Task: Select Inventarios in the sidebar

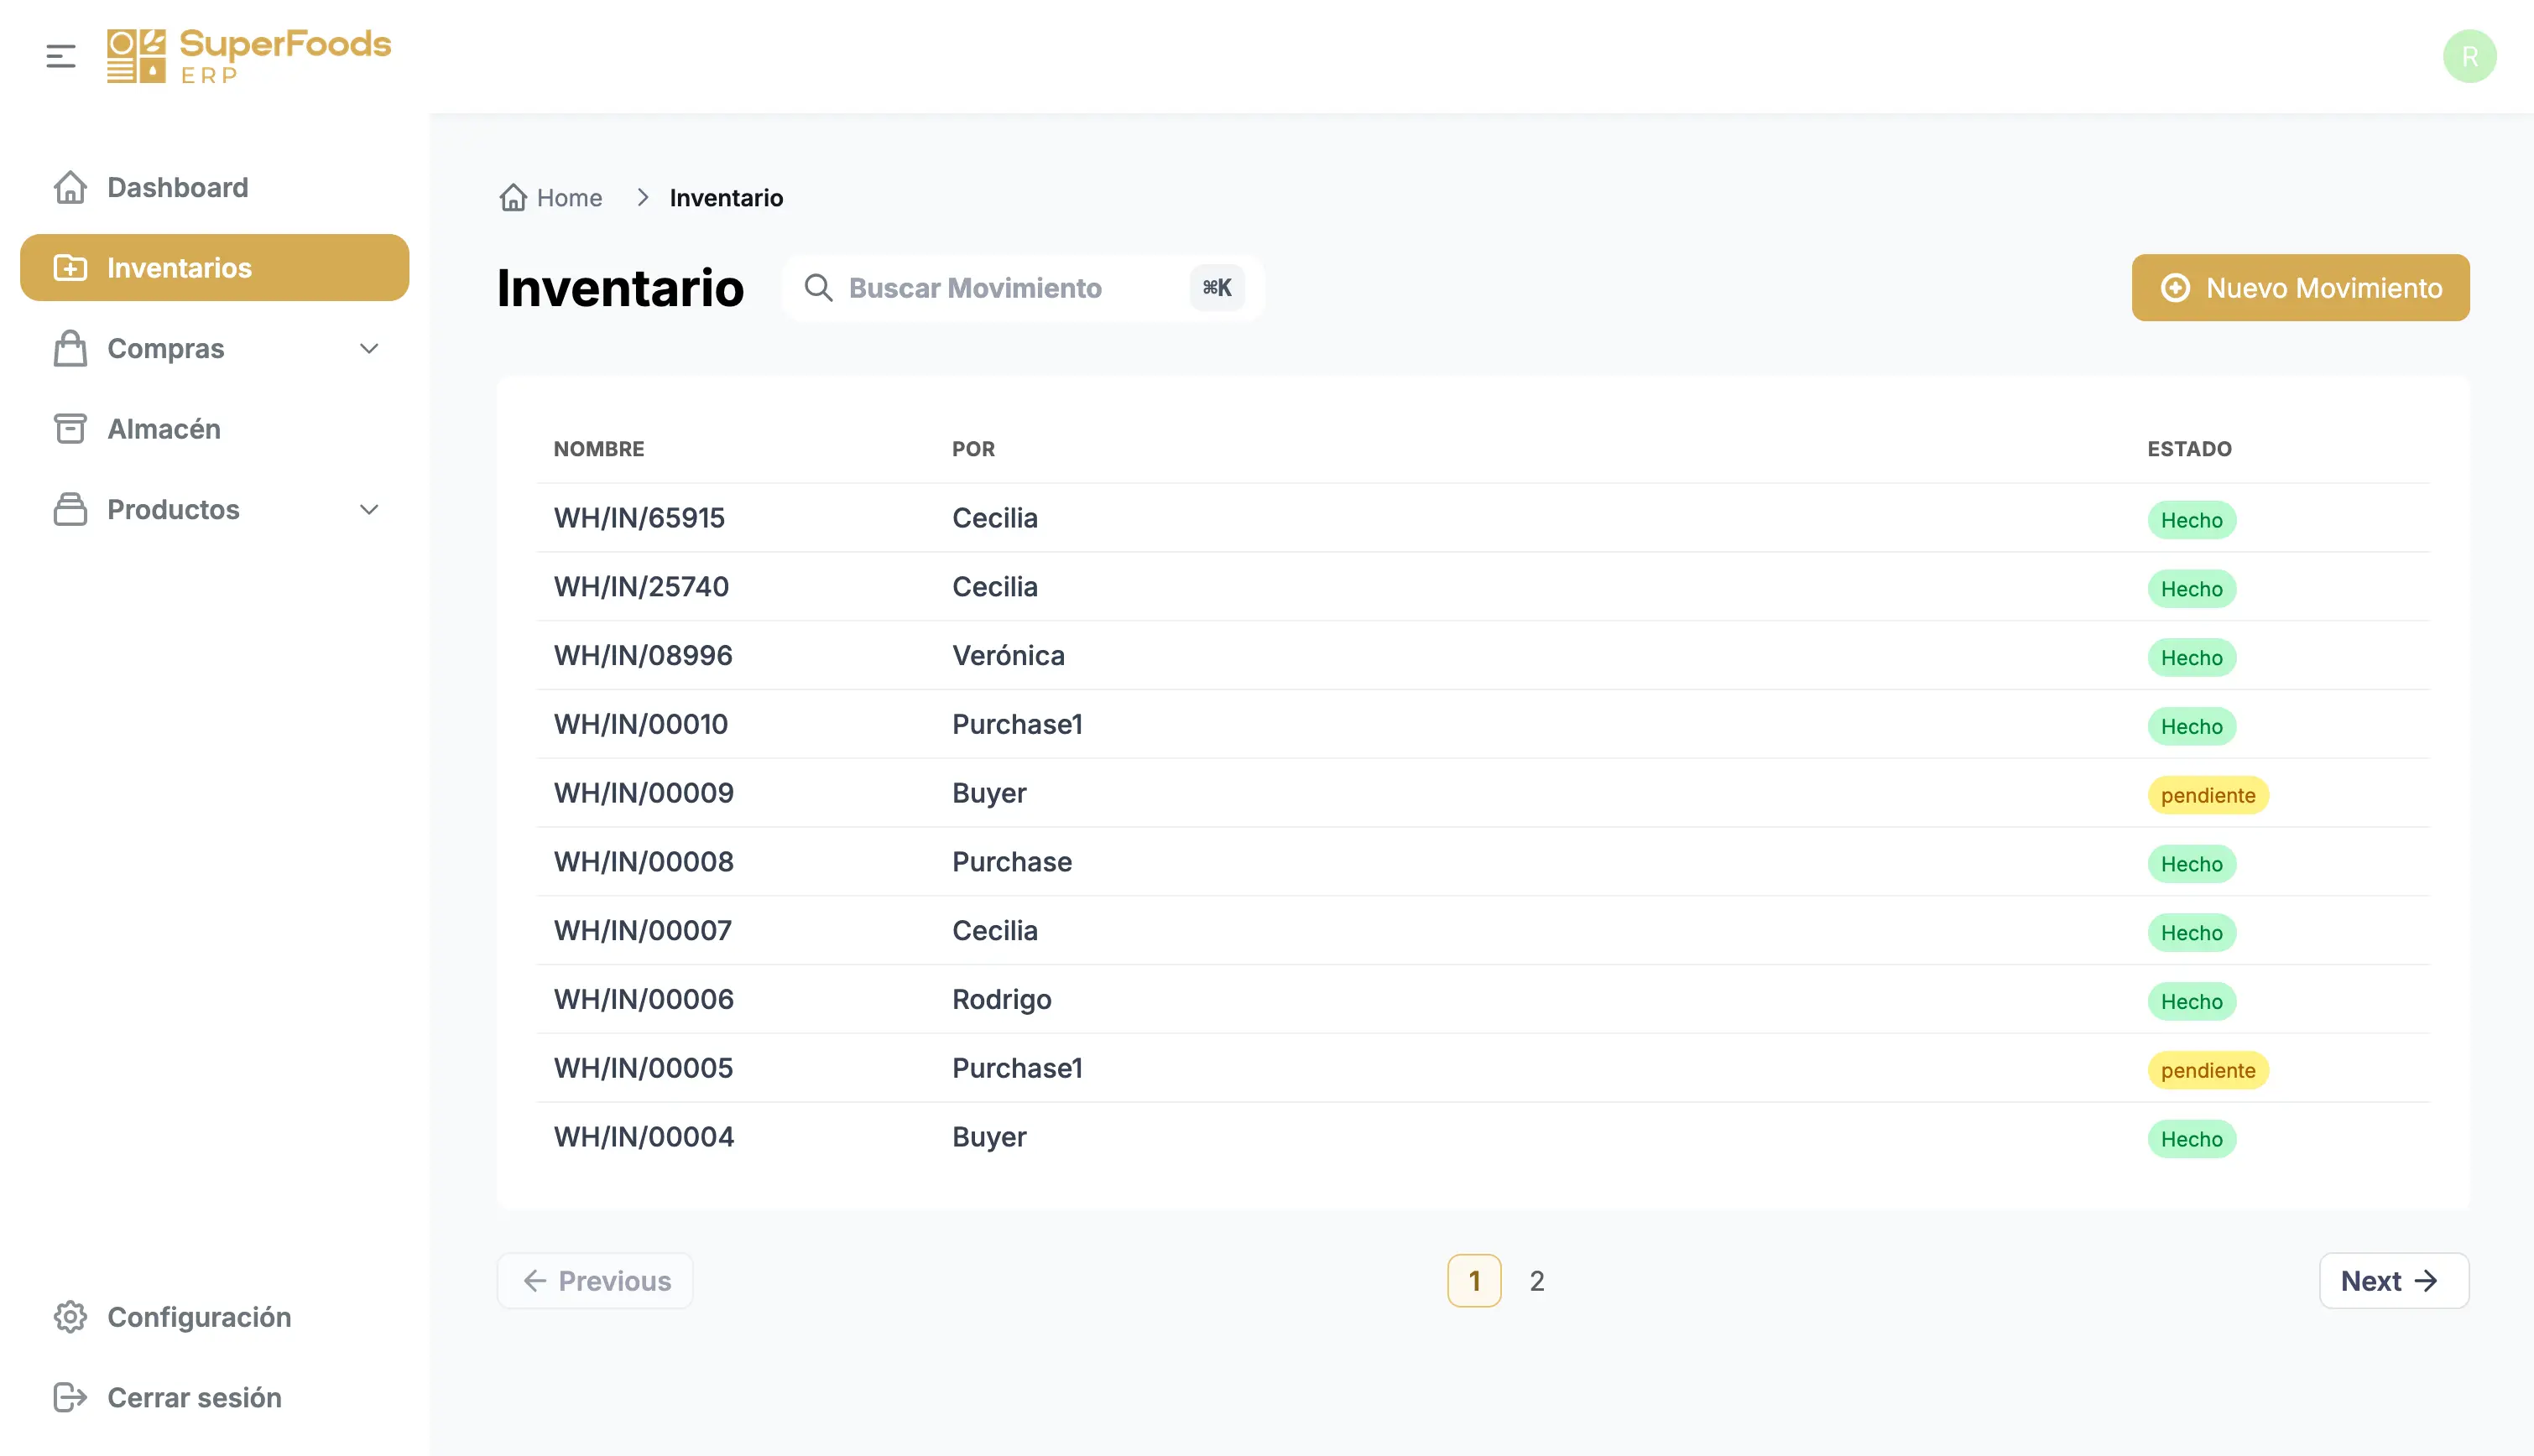Action: [214, 267]
